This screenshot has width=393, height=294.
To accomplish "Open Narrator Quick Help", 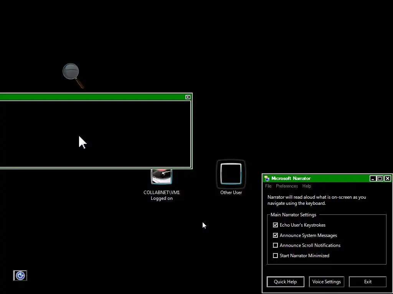I will click(x=286, y=282).
